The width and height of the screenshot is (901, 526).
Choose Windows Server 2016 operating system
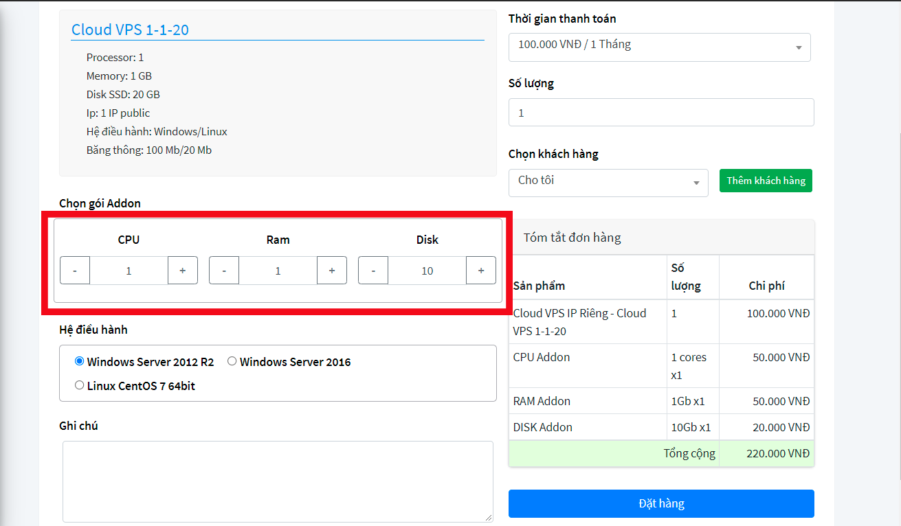pyautogui.click(x=232, y=362)
